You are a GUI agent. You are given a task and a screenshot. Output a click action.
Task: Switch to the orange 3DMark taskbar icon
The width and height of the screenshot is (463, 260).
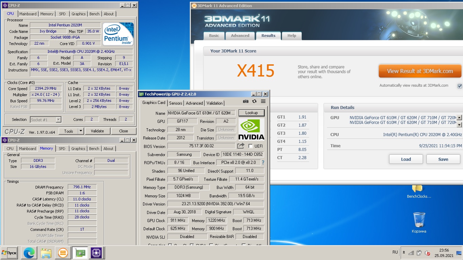[63, 253]
